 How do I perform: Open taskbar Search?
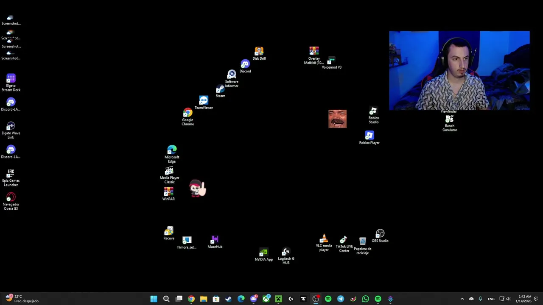(x=166, y=299)
